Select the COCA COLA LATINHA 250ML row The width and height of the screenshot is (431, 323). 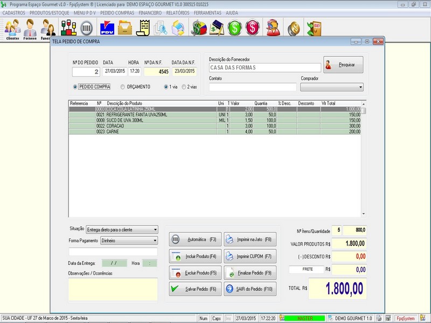pos(214,109)
